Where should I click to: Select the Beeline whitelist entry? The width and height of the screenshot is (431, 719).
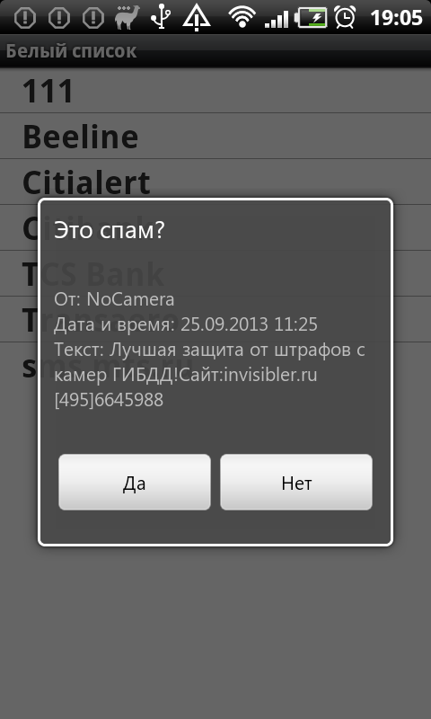pyautogui.click(x=215, y=137)
